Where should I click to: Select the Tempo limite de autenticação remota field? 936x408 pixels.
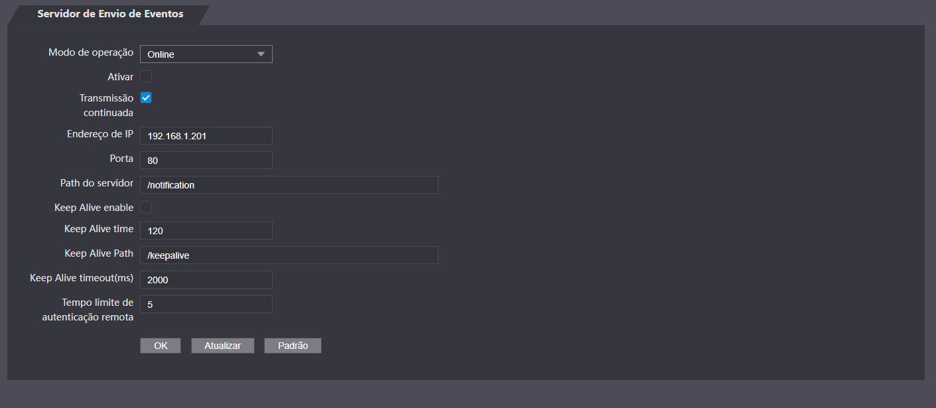(x=206, y=304)
